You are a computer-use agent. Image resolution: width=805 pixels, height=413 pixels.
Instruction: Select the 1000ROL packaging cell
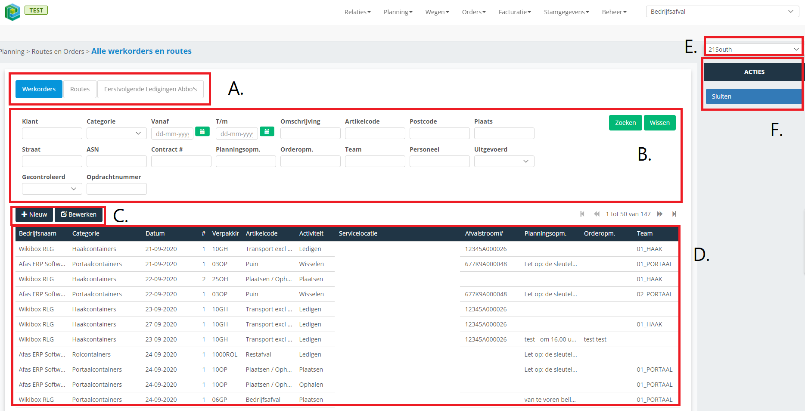tap(224, 354)
